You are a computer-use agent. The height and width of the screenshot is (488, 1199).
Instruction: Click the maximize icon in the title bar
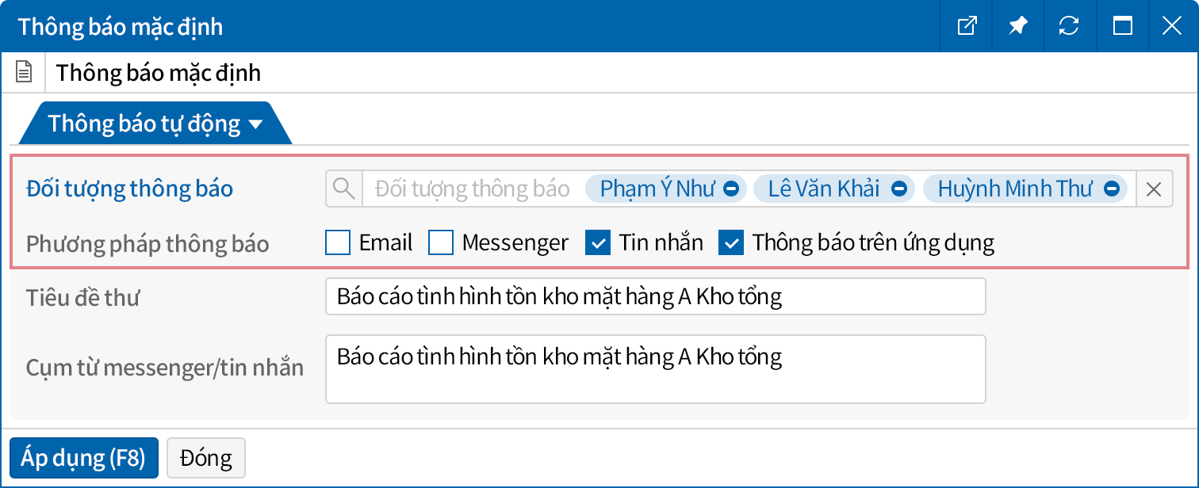point(1121,25)
